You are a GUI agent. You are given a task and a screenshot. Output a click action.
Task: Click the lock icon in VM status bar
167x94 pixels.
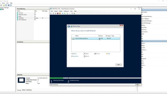coord(139,85)
